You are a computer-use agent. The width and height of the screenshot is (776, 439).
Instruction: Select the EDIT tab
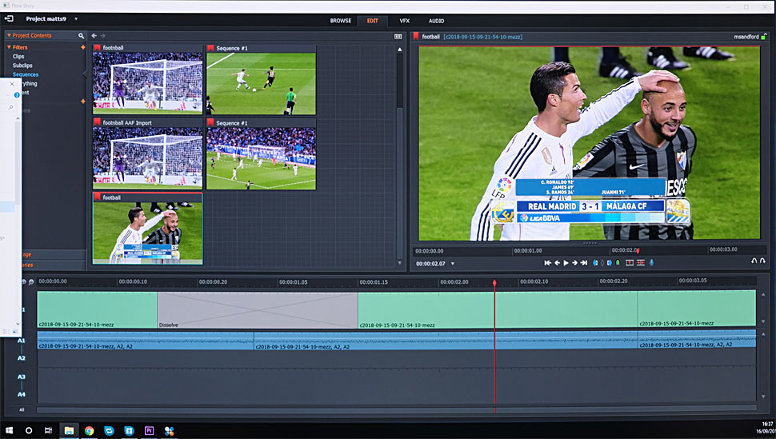[x=372, y=21]
